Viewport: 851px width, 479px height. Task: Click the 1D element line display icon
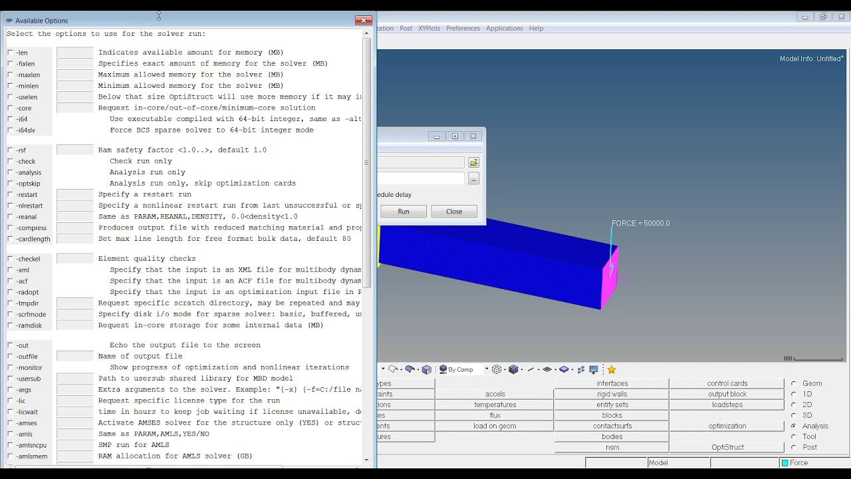coord(531,369)
